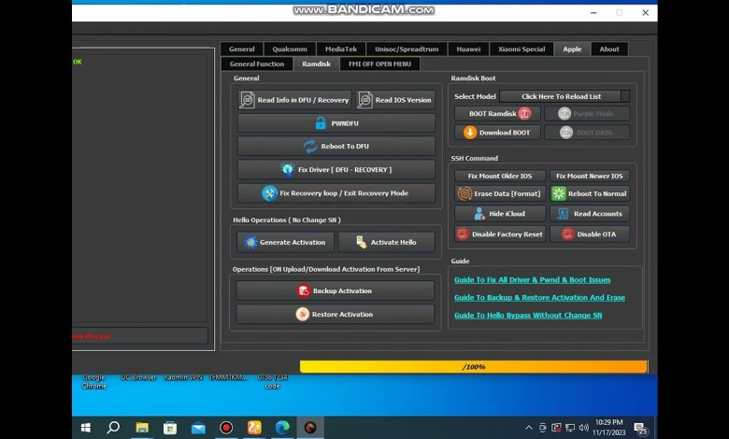Click Backup Activation
This screenshot has height=439, width=729.
point(335,290)
